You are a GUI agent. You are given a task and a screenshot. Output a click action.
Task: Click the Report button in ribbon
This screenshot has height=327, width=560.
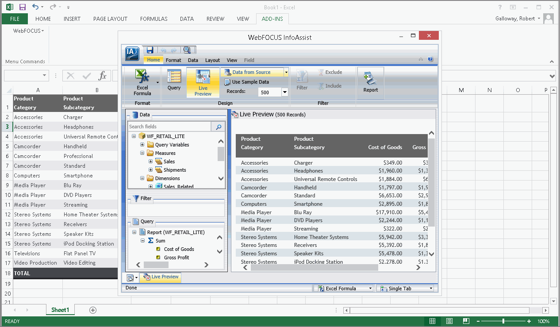click(x=371, y=83)
